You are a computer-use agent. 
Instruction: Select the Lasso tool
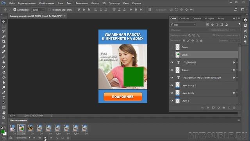[x=4, y=31]
